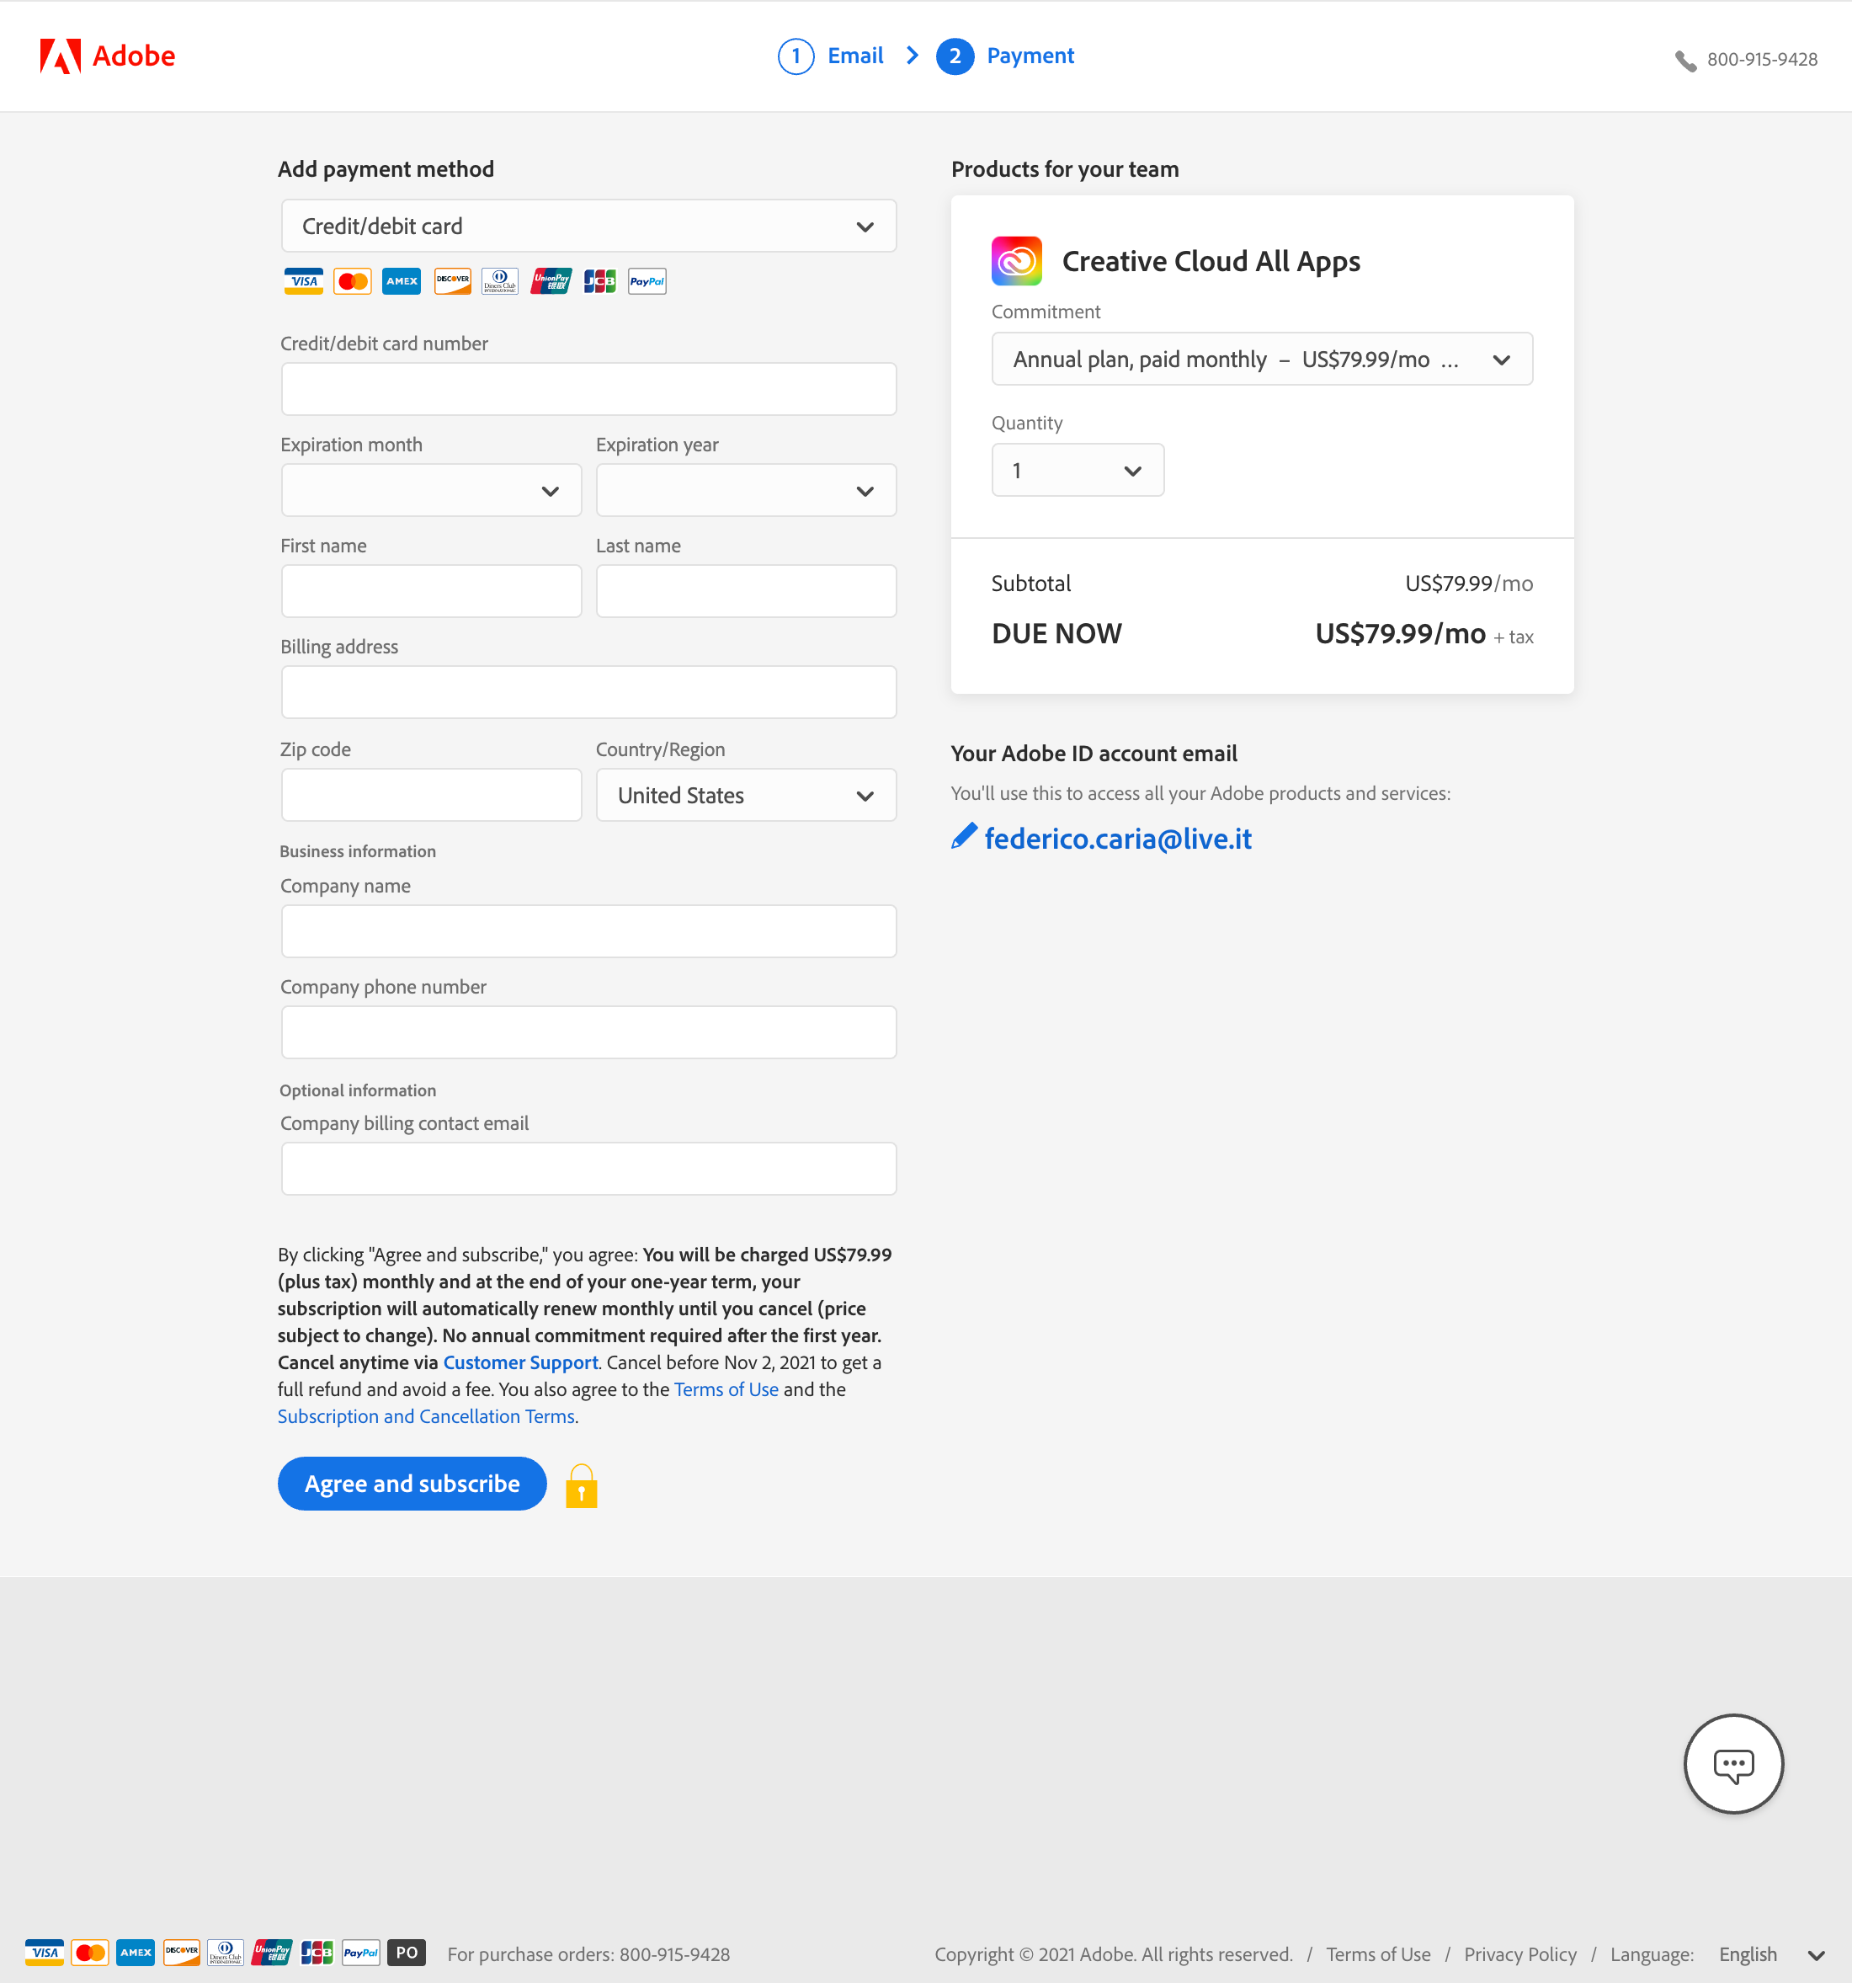Screen dimensions: 1852x1988
Task: Choose the PayPal payment icon
Action: tap(647, 281)
